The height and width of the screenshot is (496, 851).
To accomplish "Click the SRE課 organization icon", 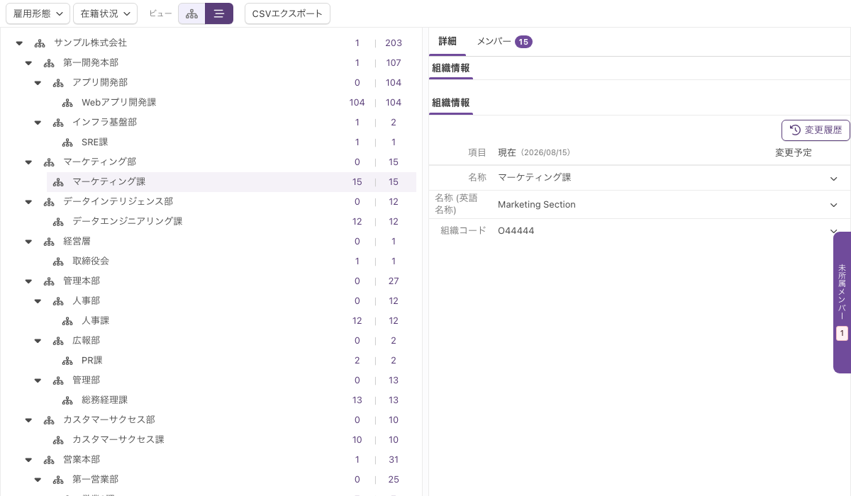I will point(67,142).
